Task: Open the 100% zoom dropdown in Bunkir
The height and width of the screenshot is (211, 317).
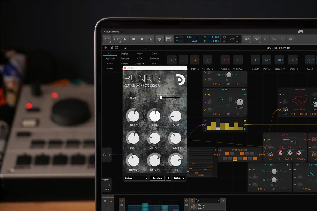Action: point(179,178)
